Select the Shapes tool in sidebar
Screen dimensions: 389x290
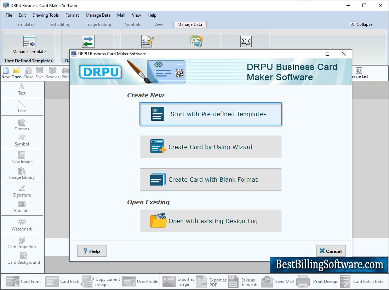(22, 125)
